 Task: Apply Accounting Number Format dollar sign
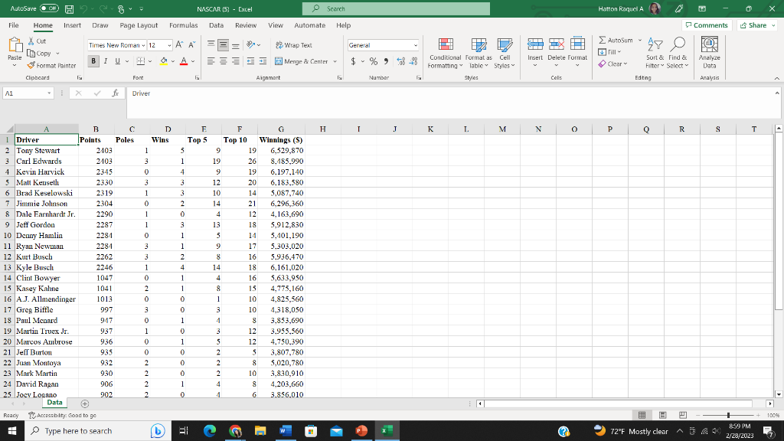click(353, 61)
